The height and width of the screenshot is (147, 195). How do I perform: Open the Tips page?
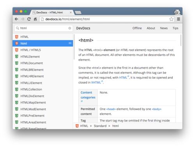(175, 28)
